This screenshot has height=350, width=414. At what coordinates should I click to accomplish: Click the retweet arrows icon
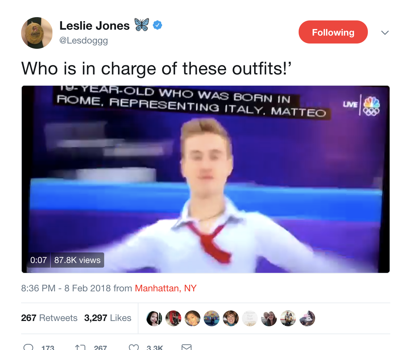click(x=80, y=347)
